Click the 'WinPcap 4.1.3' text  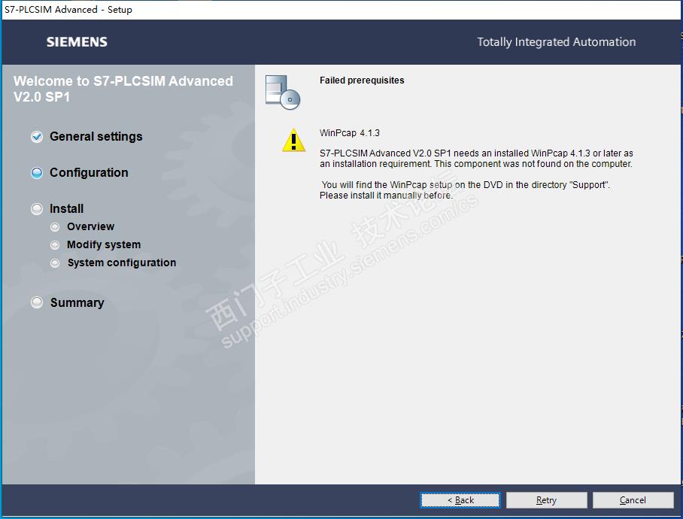click(x=349, y=133)
